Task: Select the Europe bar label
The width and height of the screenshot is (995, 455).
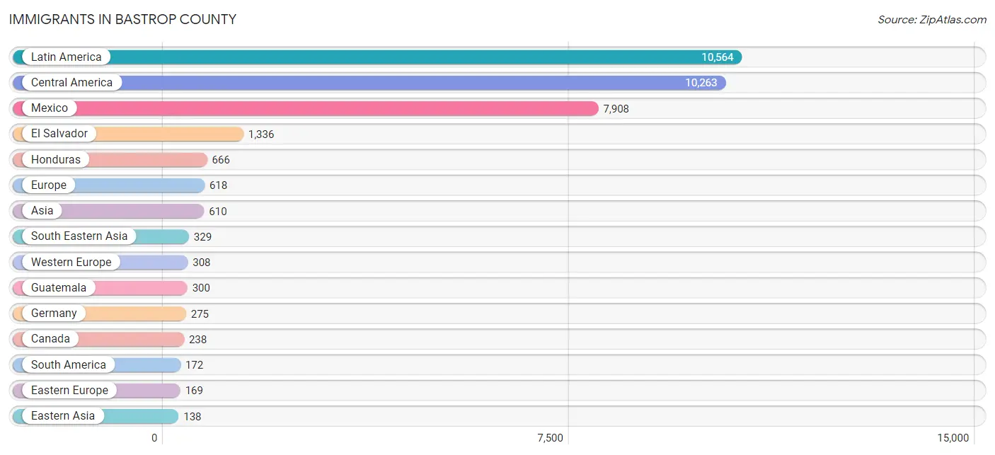Action: tap(49, 185)
